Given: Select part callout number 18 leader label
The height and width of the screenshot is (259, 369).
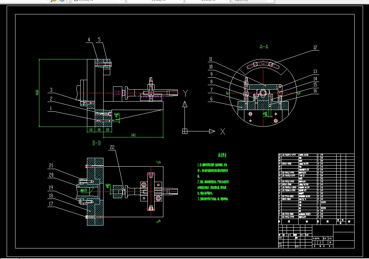Looking at the screenshot, I should pyautogui.click(x=51, y=196).
